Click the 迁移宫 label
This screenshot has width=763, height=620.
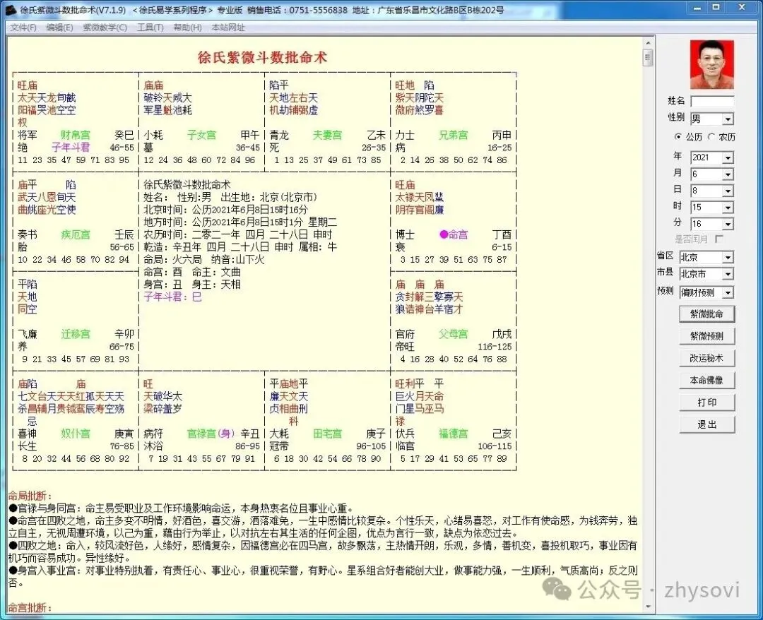pos(76,335)
